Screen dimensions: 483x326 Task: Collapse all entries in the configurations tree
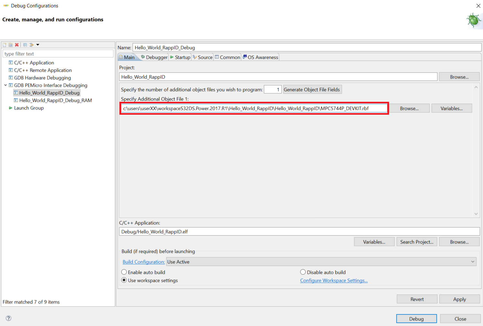click(x=25, y=45)
